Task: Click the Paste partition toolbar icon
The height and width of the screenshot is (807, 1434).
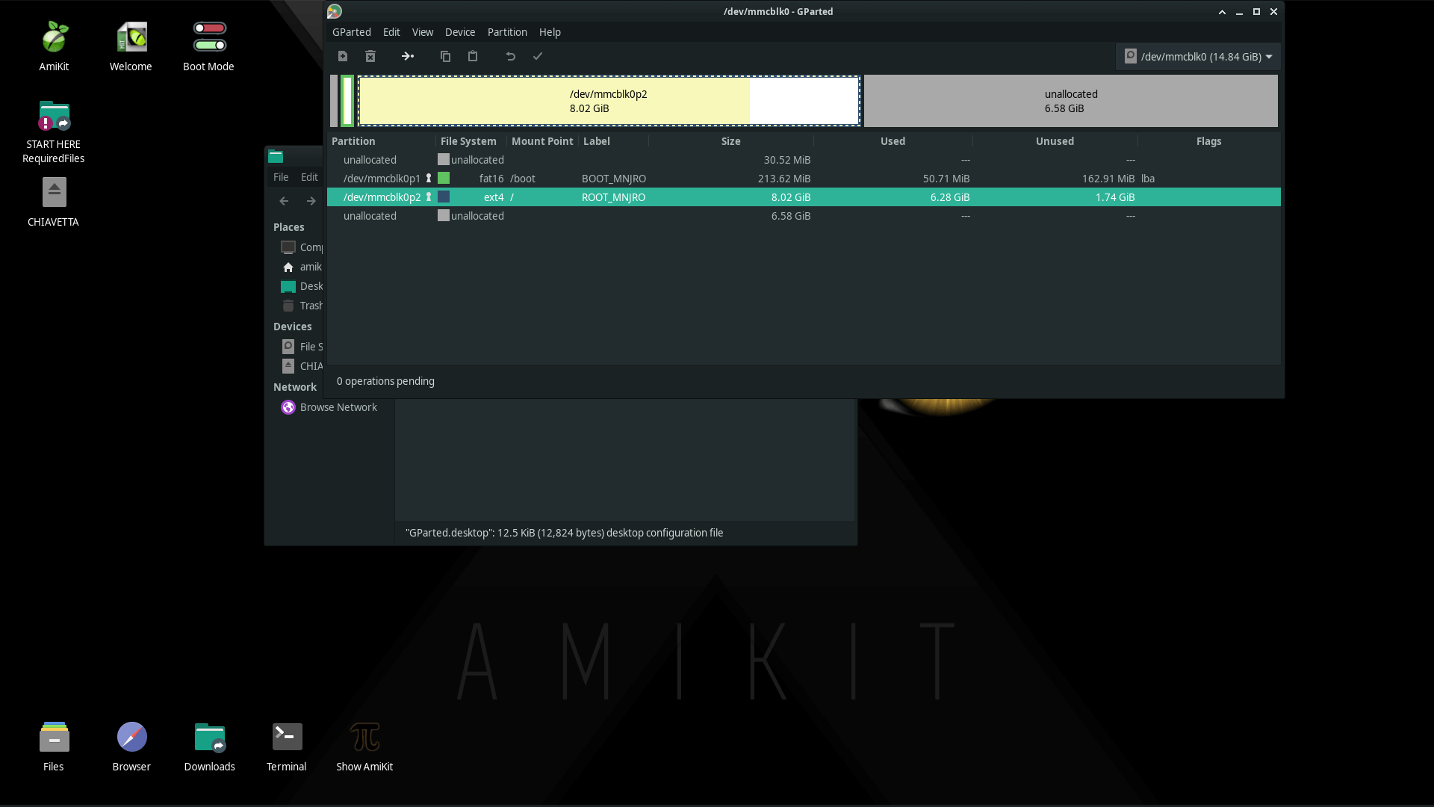Action: coord(472,56)
